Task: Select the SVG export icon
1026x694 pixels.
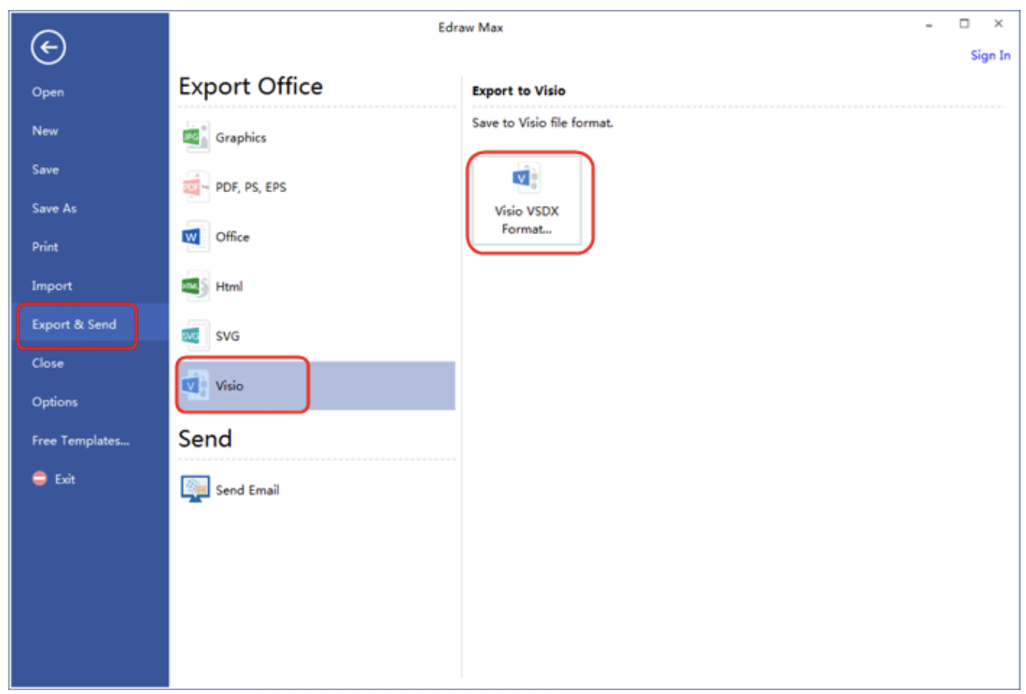Action: (195, 336)
